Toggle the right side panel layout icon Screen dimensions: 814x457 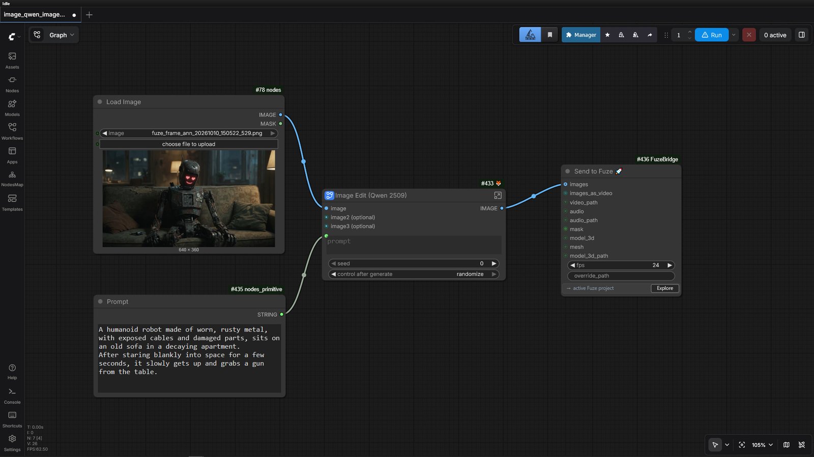click(801, 35)
